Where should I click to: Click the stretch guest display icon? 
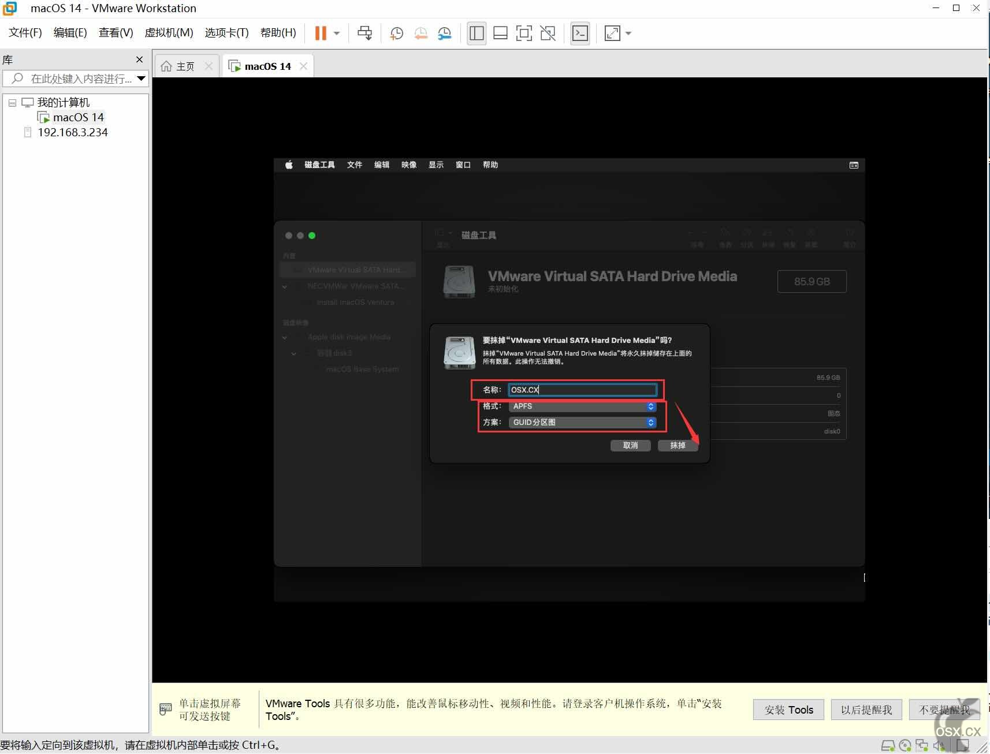(612, 33)
